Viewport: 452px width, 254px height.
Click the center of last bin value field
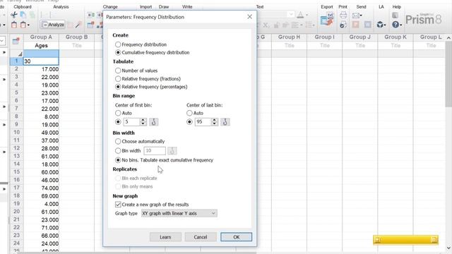tap(203, 122)
